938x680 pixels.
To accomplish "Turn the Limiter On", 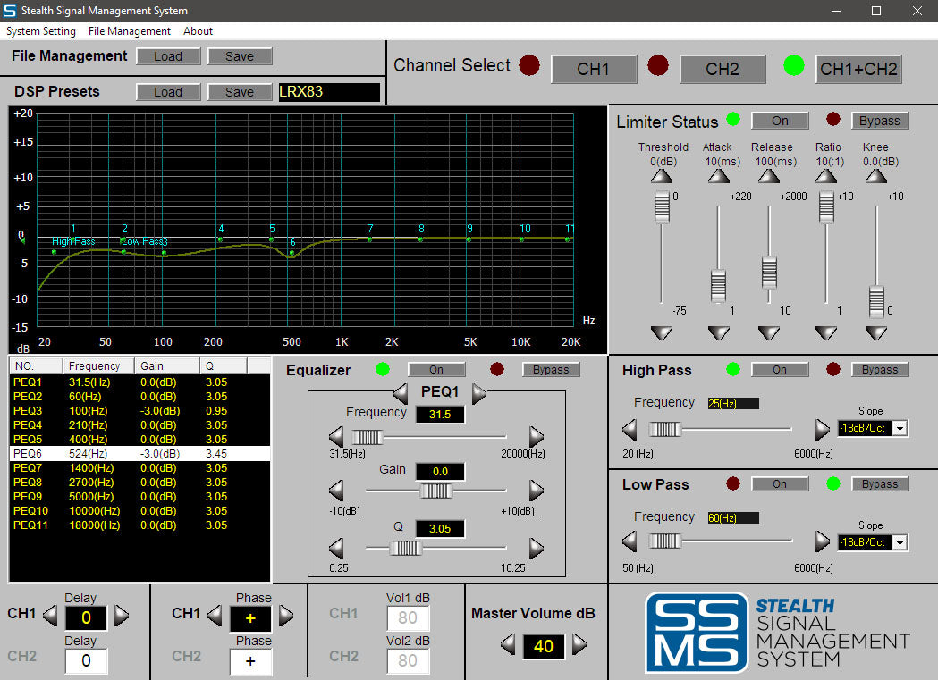I will pos(780,121).
